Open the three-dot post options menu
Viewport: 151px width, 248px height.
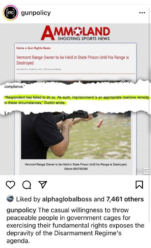click(x=142, y=13)
